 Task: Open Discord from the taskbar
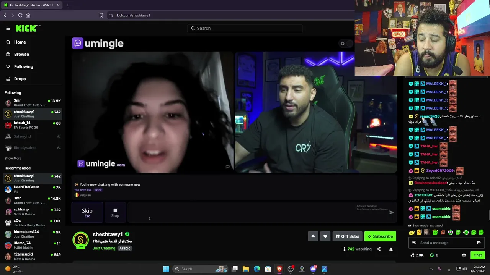pyautogui.click(x=313, y=269)
